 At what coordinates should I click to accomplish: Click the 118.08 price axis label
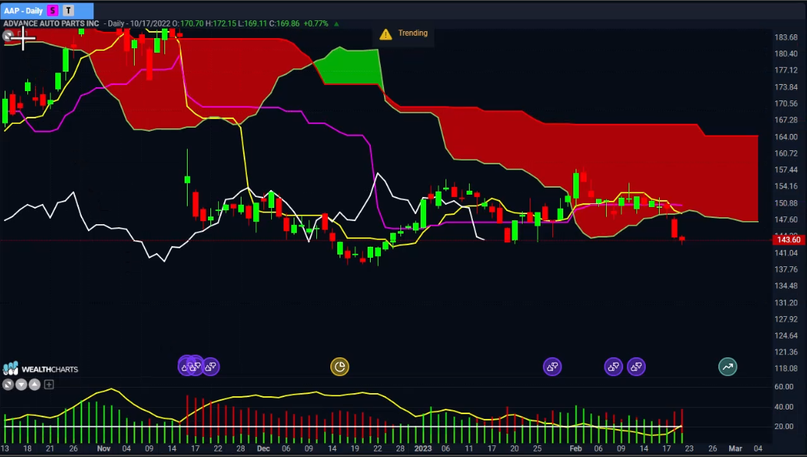click(786, 368)
